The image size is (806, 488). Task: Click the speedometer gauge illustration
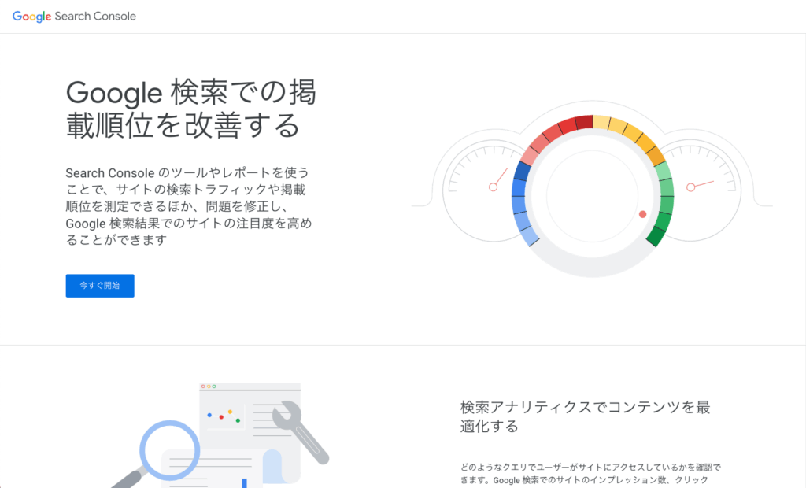pos(592,189)
